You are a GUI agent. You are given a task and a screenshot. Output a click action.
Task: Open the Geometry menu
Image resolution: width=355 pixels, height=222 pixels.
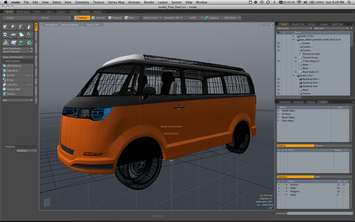click(x=82, y=2)
